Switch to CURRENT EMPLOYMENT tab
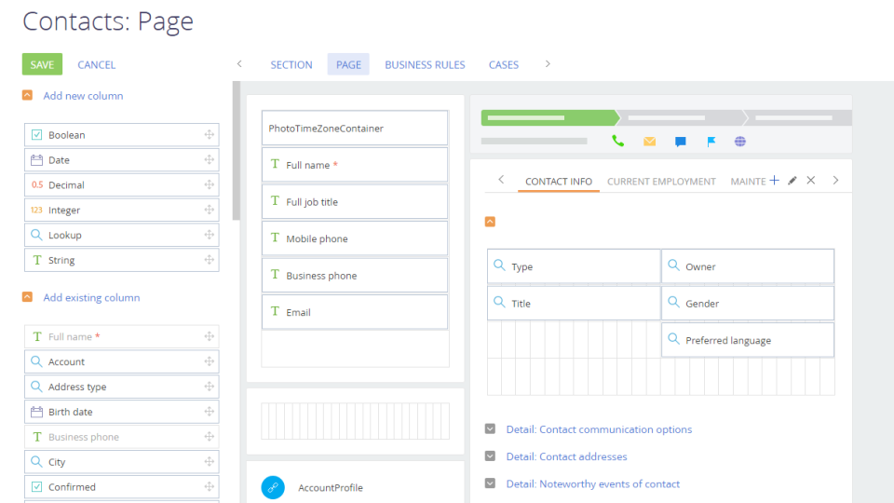This screenshot has height=503, width=894. tap(661, 182)
